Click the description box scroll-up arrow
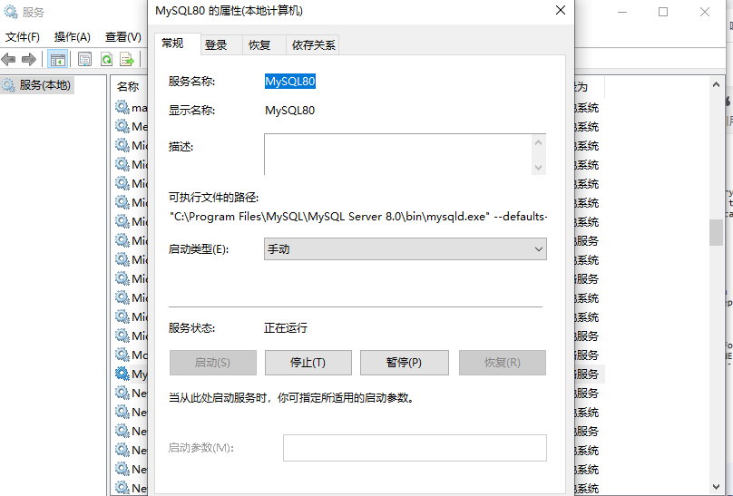The width and height of the screenshot is (733, 496). pyautogui.click(x=539, y=142)
